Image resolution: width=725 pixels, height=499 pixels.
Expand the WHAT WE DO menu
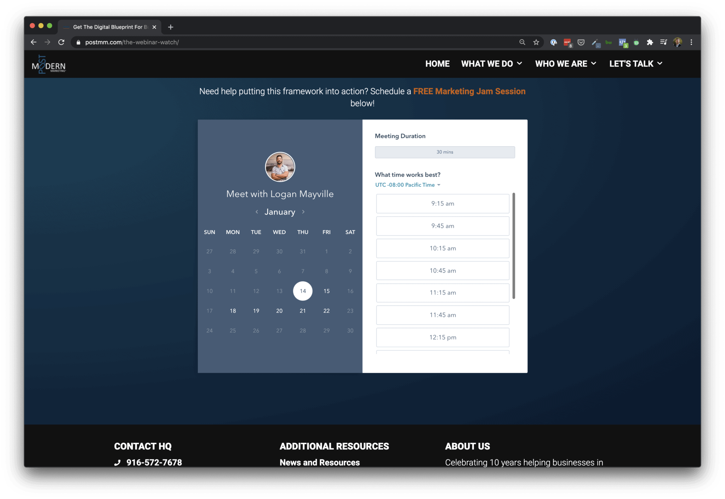(491, 64)
